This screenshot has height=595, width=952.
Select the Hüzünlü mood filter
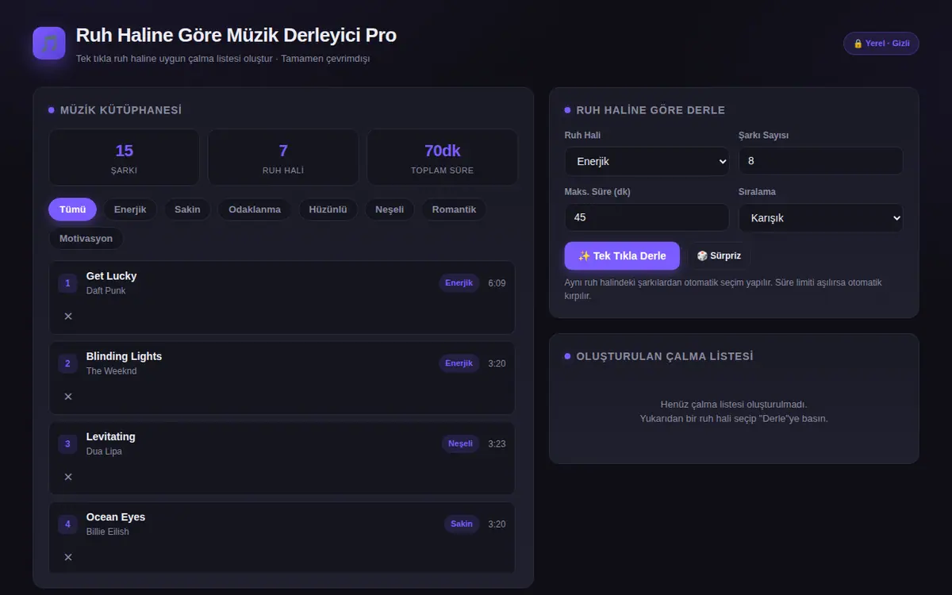click(x=328, y=209)
